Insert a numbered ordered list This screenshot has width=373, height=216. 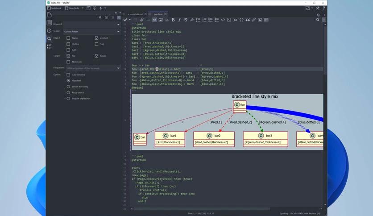[204, 20]
